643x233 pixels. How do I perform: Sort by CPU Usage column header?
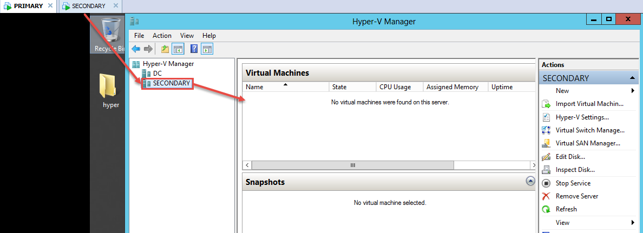point(399,87)
